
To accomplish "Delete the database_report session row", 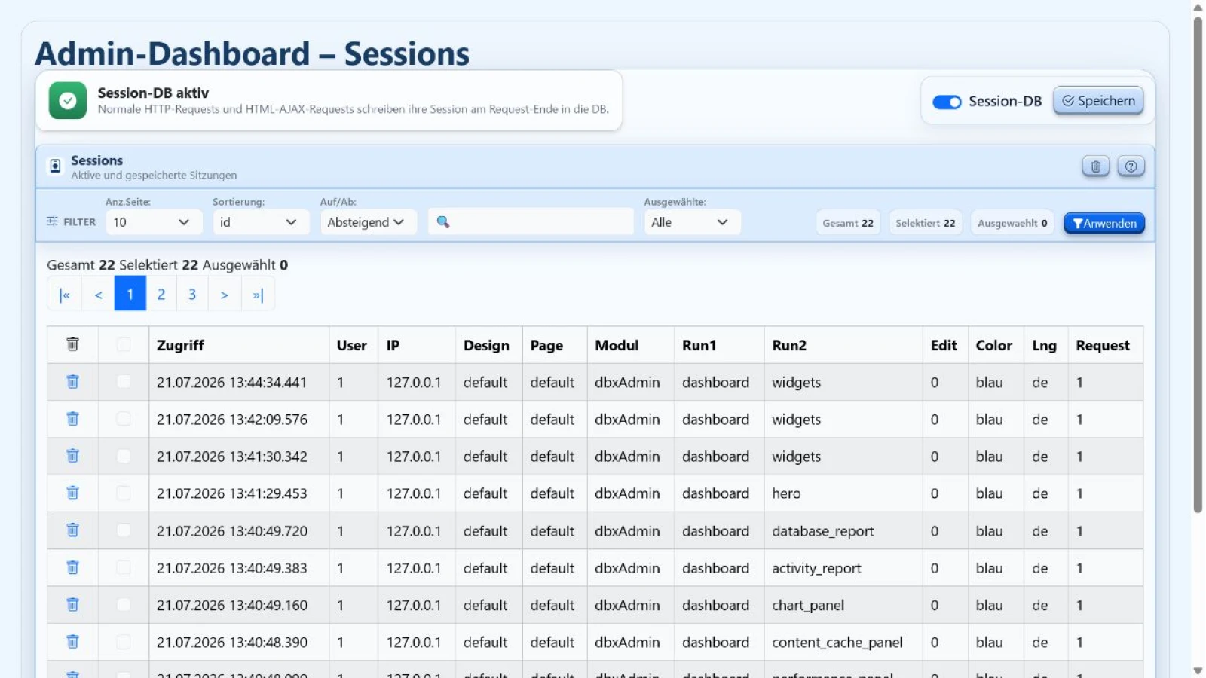I will click(x=72, y=530).
